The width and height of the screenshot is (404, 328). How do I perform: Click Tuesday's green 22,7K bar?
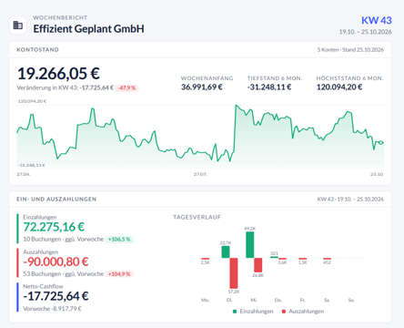[x=226, y=252]
